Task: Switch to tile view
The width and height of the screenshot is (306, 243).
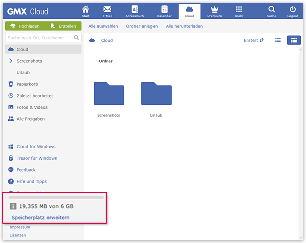Action: (294, 40)
